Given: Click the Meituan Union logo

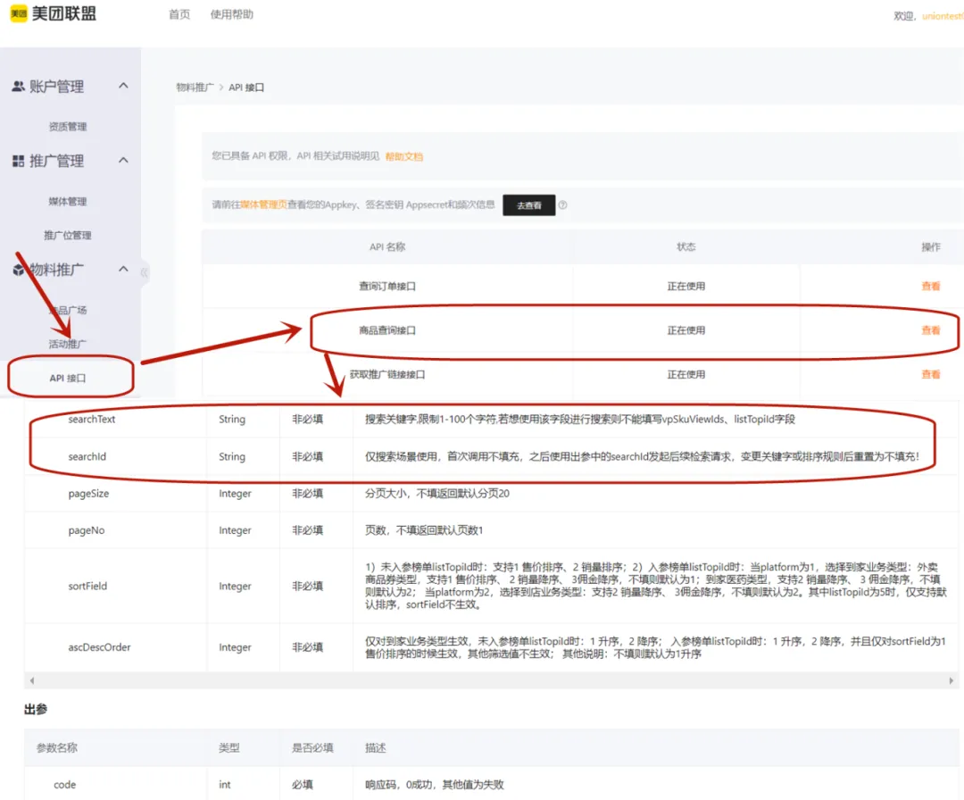Looking at the screenshot, I should pos(54,13).
